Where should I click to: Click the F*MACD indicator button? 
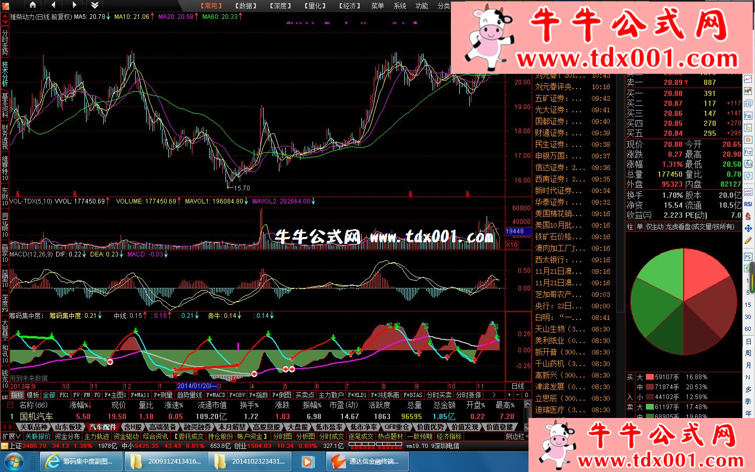click(x=215, y=395)
